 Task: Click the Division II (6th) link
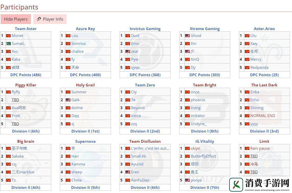tap(145, 188)
